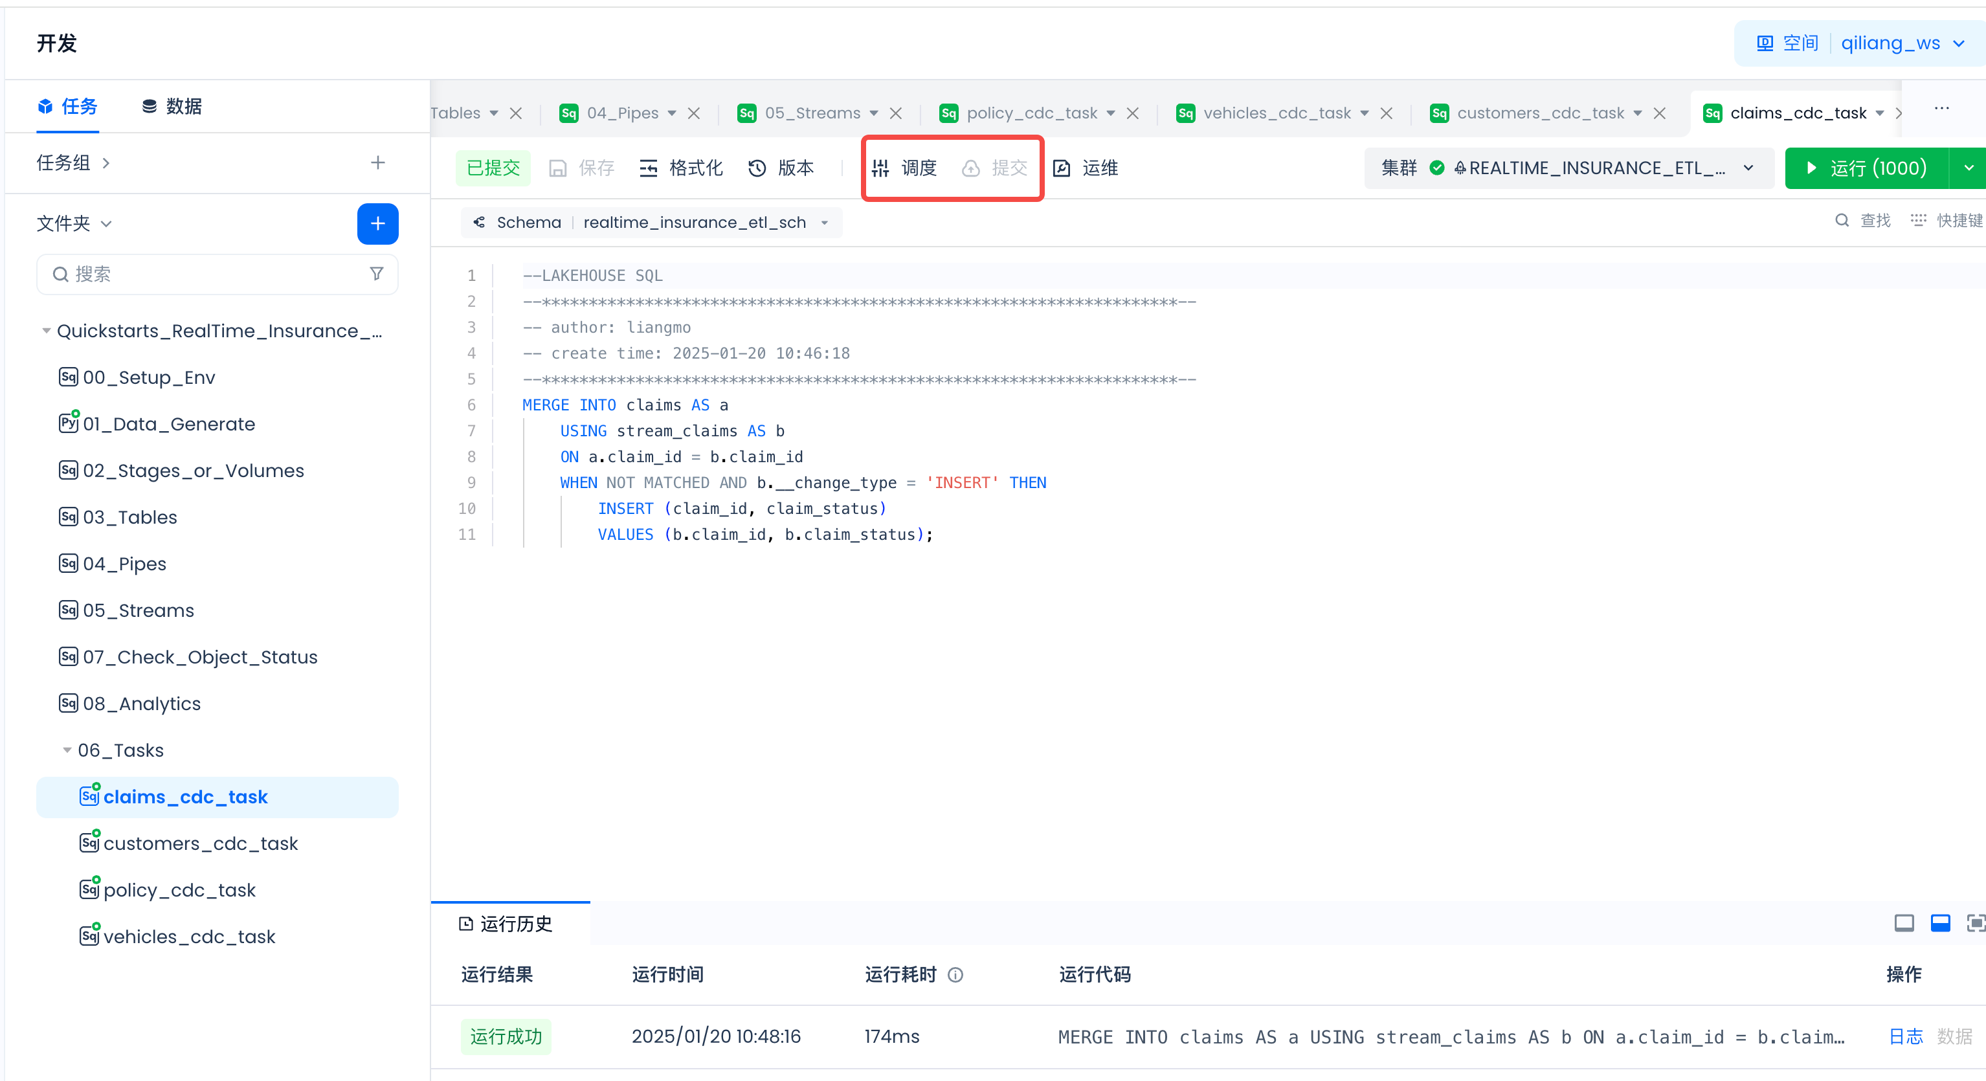Open the Schema realtime_insurance_etl_sch dropdown
This screenshot has height=1081, width=1986.
pos(694,223)
